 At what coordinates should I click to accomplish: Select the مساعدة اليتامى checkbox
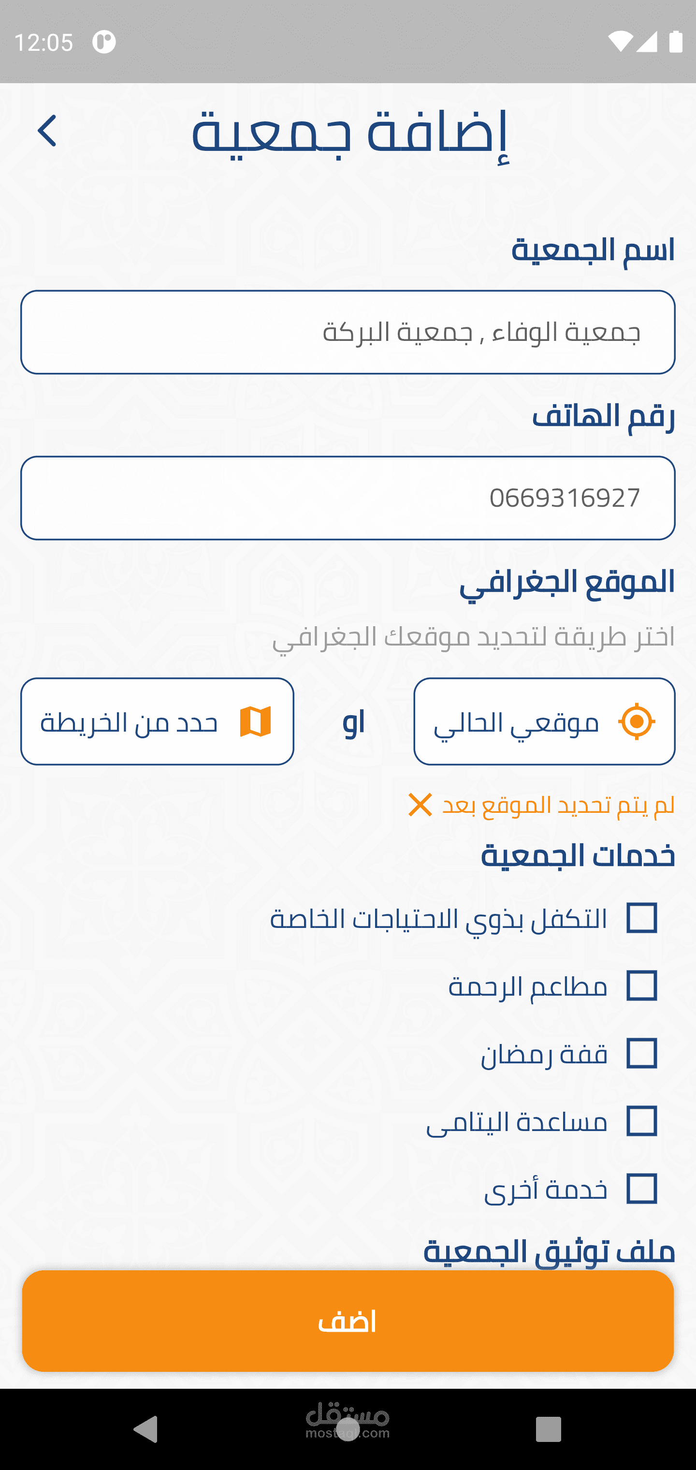point(641,1121)
